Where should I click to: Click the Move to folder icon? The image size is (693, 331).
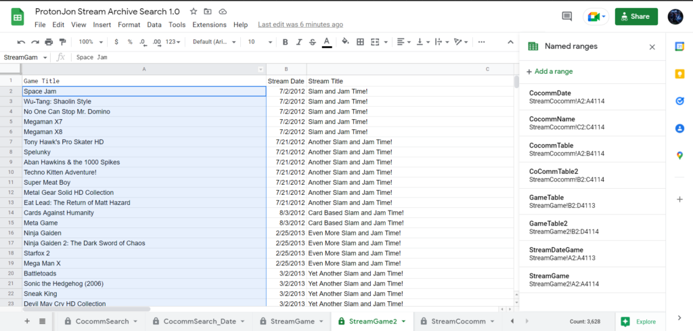coord(208,12)
